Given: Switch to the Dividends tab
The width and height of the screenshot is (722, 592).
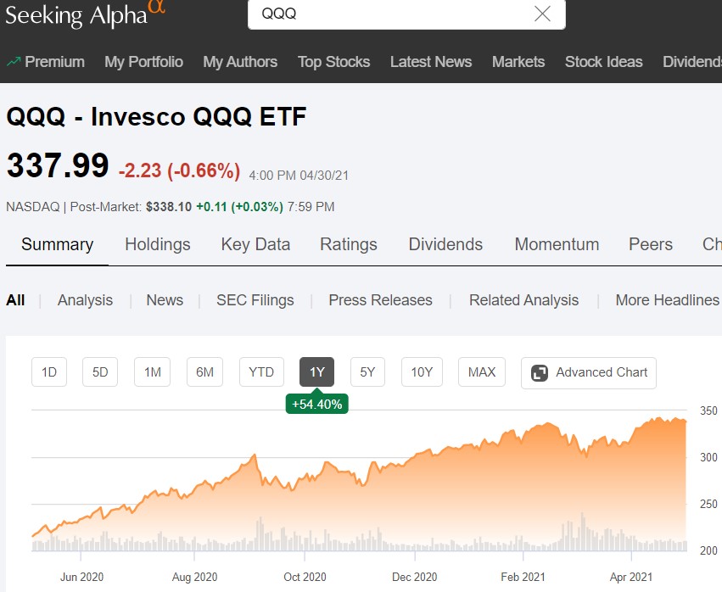Looking at the screenshot, I should click(x=445, y=244).
